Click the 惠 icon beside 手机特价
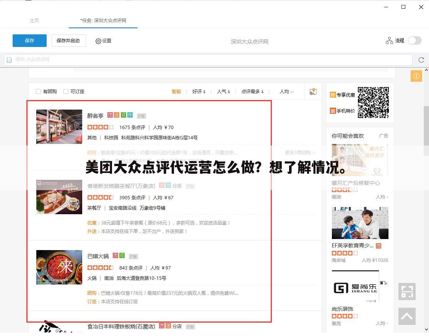The width and height of the screenshot is (429, 336). (x=332, y=111)
